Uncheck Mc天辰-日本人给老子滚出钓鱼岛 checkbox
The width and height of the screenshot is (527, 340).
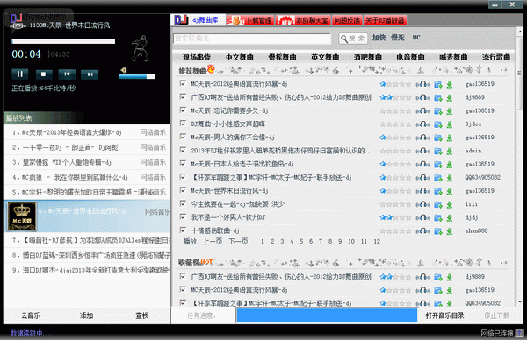183,163
